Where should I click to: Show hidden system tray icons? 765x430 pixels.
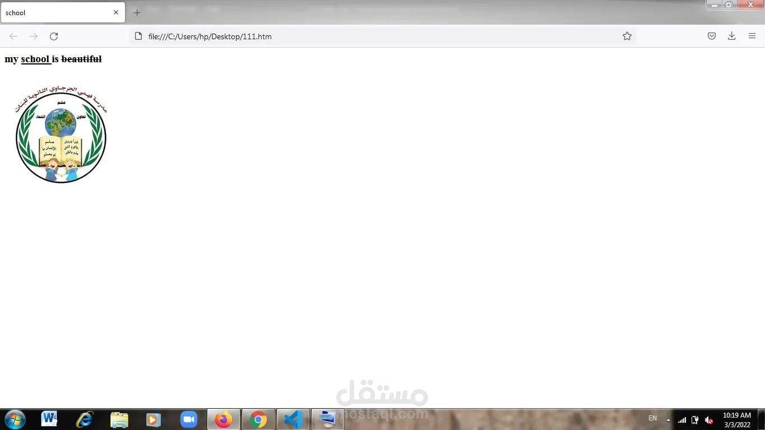(668, 419)
